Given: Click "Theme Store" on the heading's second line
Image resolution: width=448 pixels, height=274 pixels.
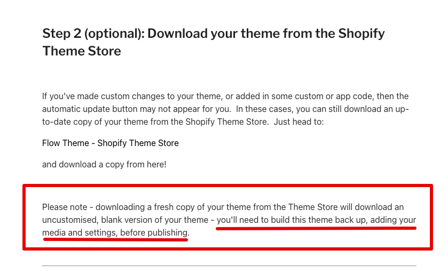Looking at the screenshot, I should (82, 51).
